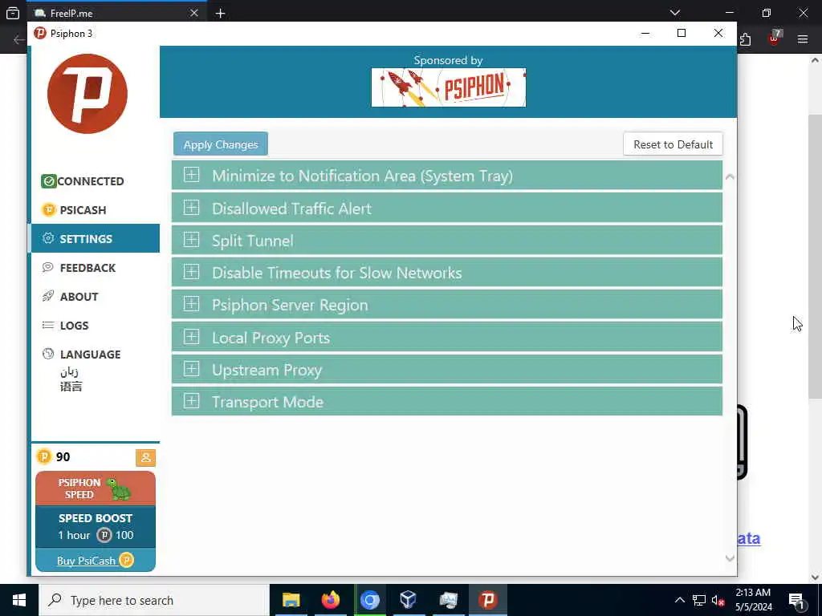This screenshot has width=822, height=616.
Task: Open the blue circle browser taskbar icon
Action: click(369, 600)
